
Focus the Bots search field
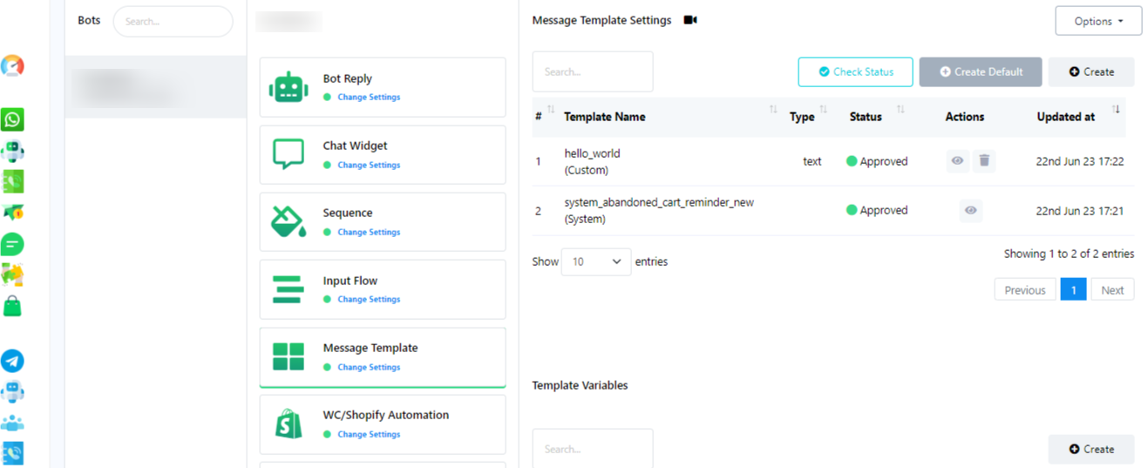(173, 21)
